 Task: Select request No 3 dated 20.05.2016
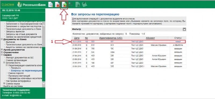129,63
